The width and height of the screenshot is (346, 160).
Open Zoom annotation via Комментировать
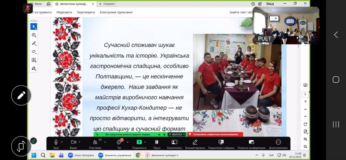click(195, 143)
